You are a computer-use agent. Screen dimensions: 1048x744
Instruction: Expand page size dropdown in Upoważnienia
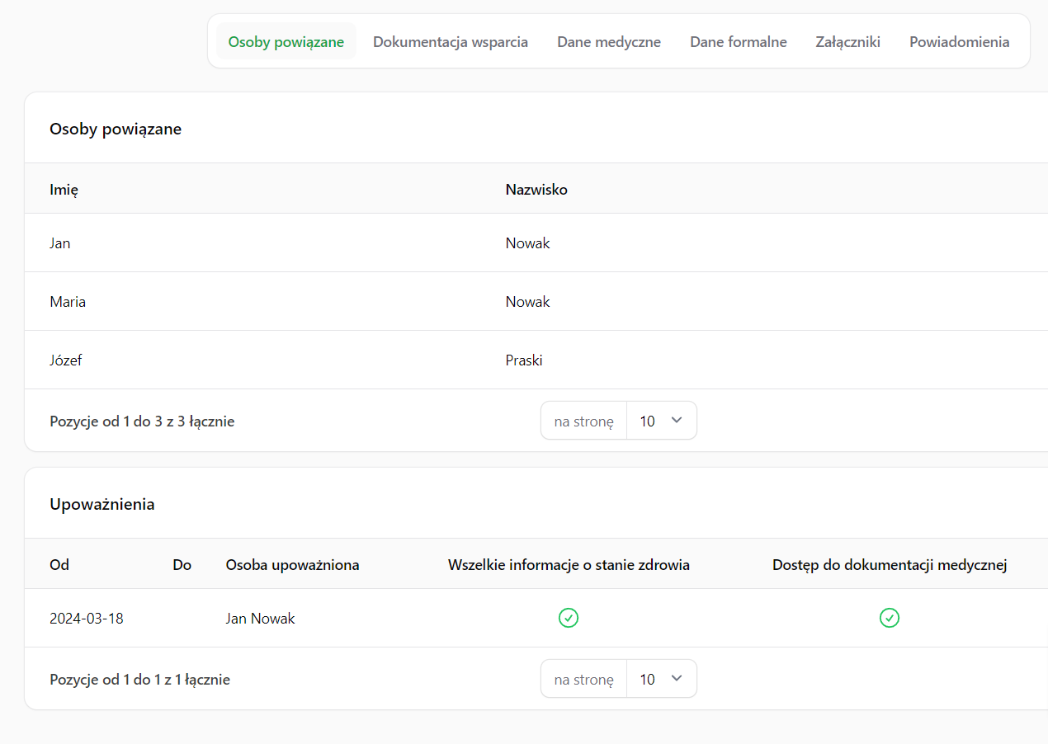(x=662, y=679)
